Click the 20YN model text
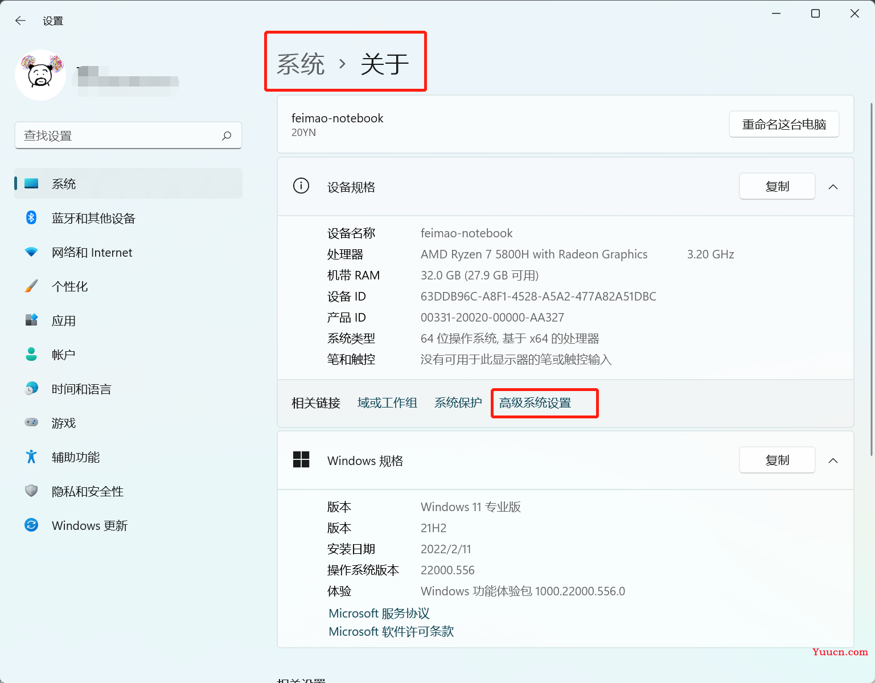Image resolution: width=875 pixels, height=683 pixels. click(x=303, y=133)
